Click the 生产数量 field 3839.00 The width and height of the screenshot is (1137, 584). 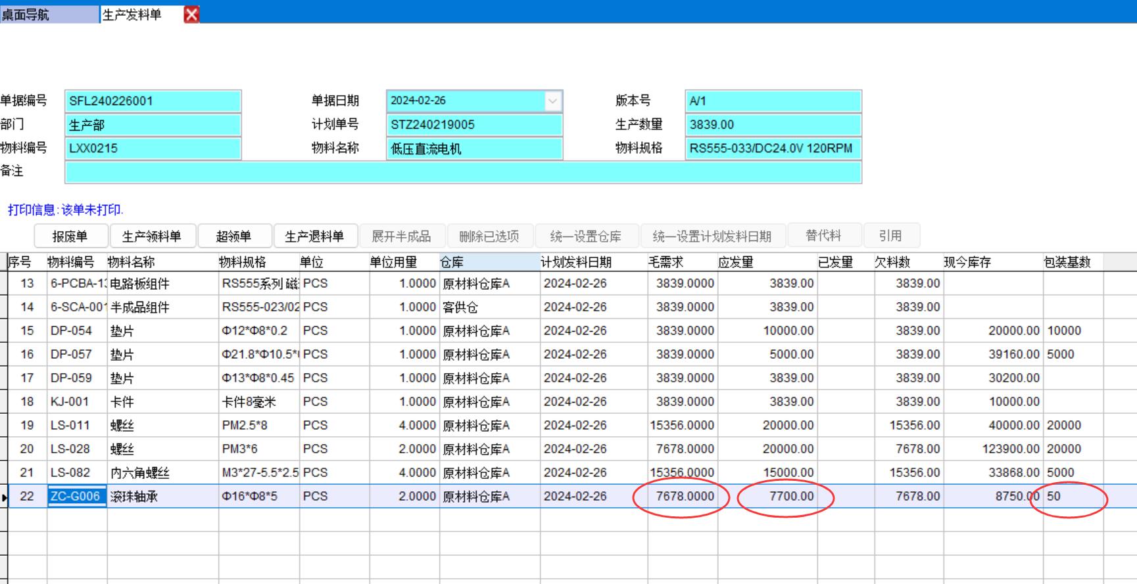coord(773,125)
